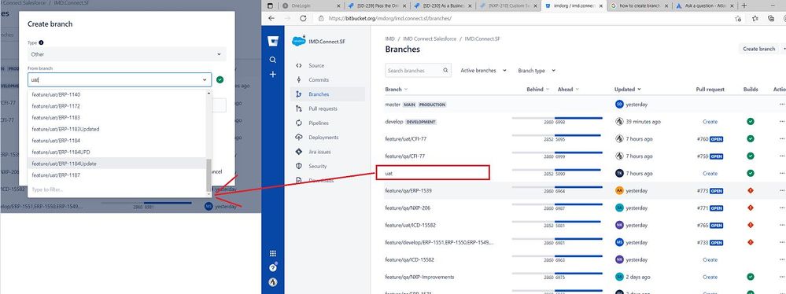Click favorites star icon in address bar

click(x=738, y=19)
